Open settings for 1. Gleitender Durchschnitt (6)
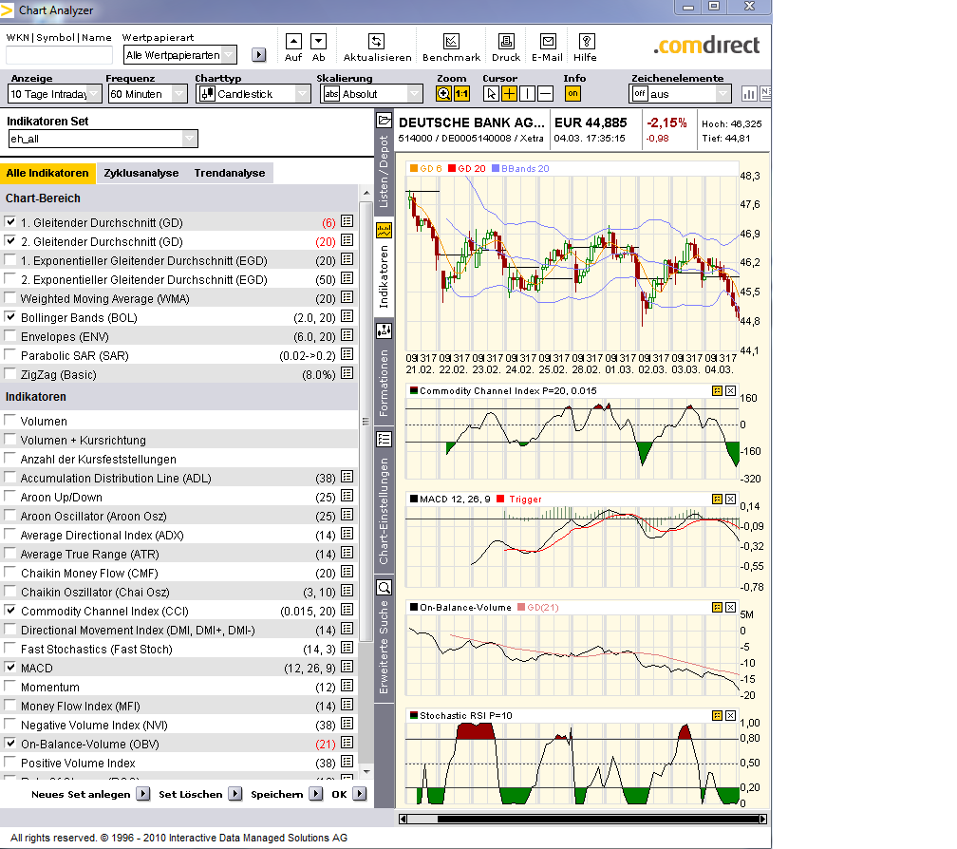957x849 pixels. pos(347,221)
